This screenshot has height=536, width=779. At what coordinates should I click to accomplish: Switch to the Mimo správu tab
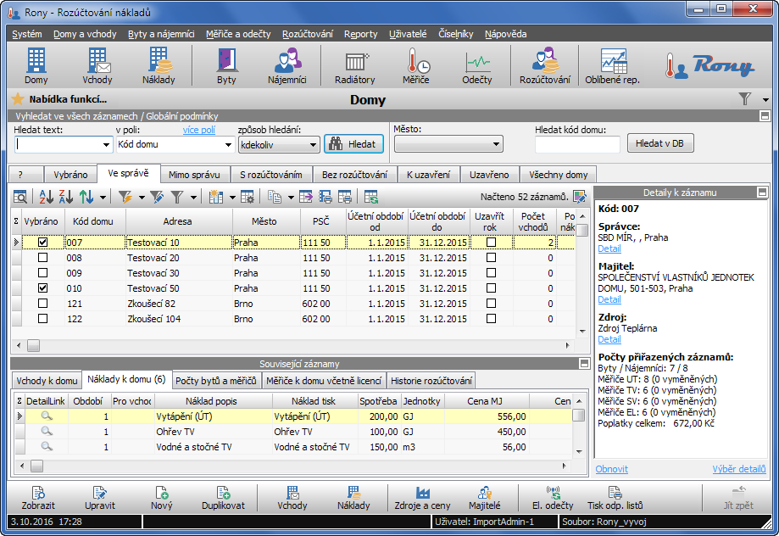tap(194, 175)
